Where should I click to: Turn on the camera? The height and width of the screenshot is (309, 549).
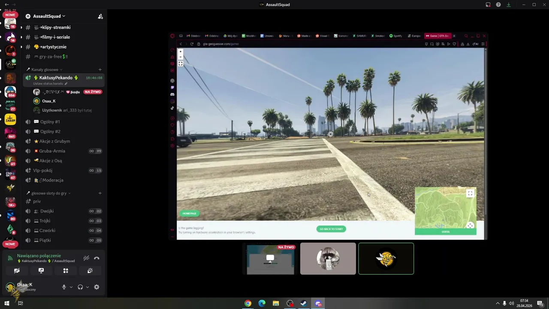coord(17,271)
